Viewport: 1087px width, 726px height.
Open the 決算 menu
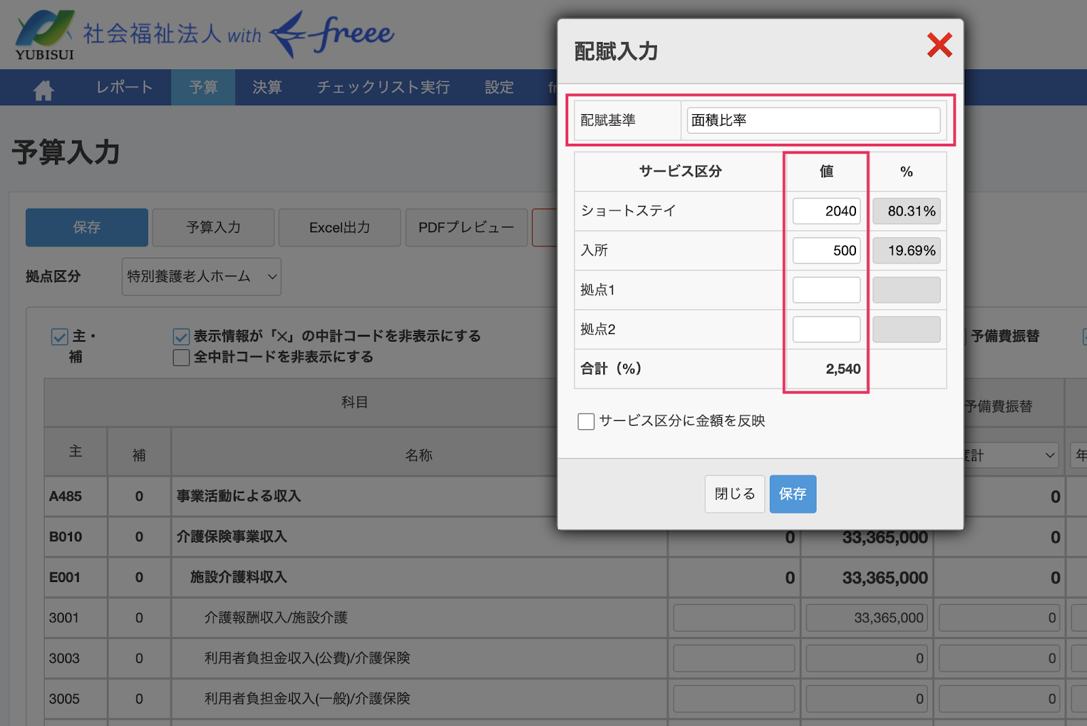(x=267, y=88)
